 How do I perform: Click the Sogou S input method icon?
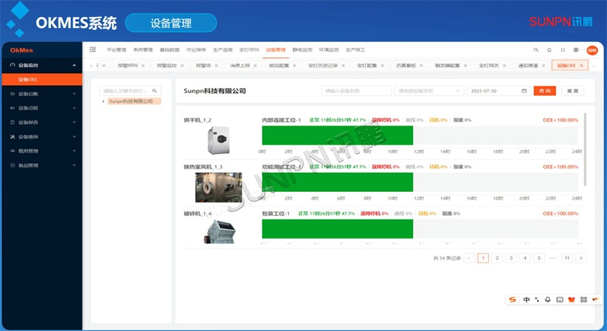512,299
